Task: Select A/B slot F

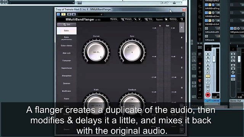Action: [182, 78]
